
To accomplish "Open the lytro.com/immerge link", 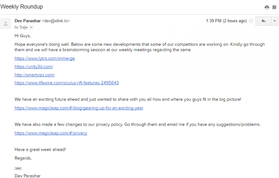I will tap(45, 58).
